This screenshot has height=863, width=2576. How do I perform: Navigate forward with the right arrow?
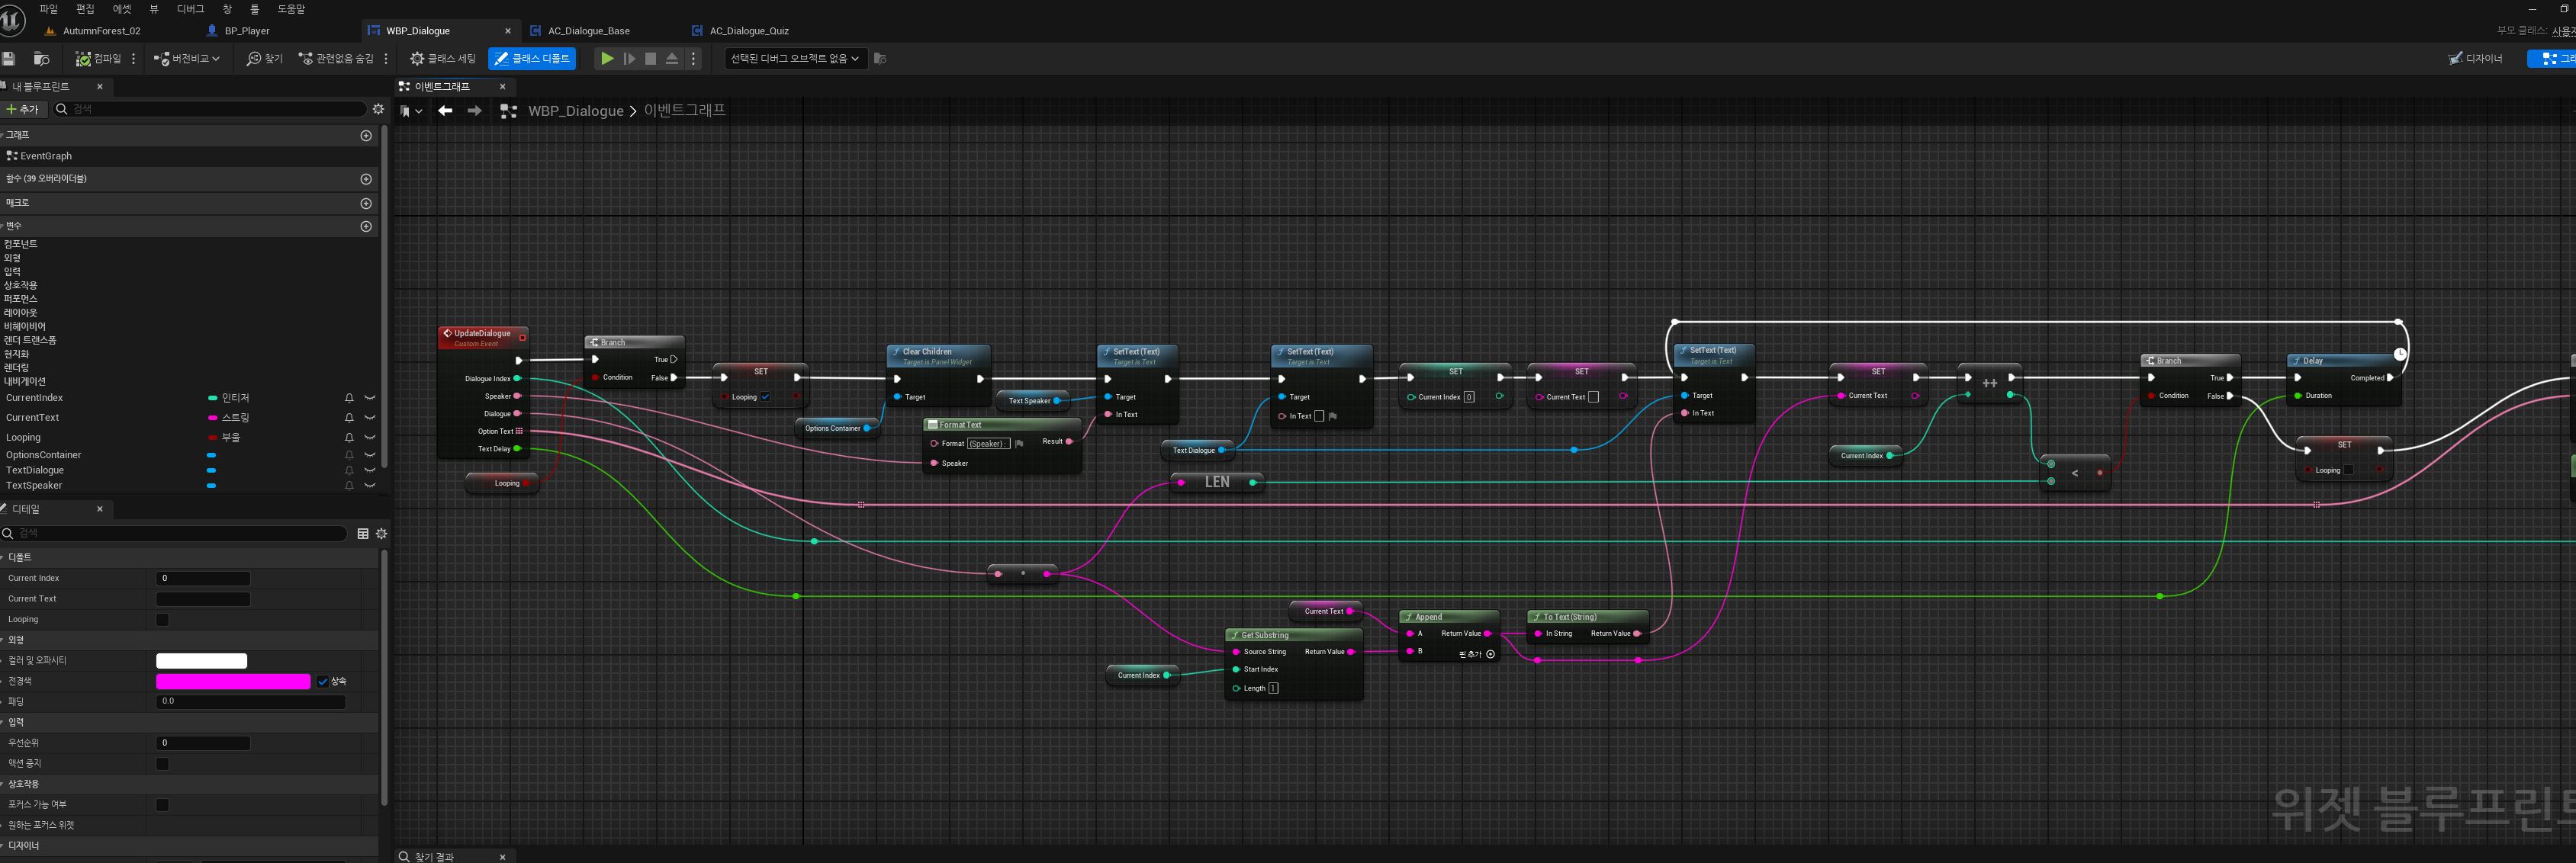(x=475, y=111)
